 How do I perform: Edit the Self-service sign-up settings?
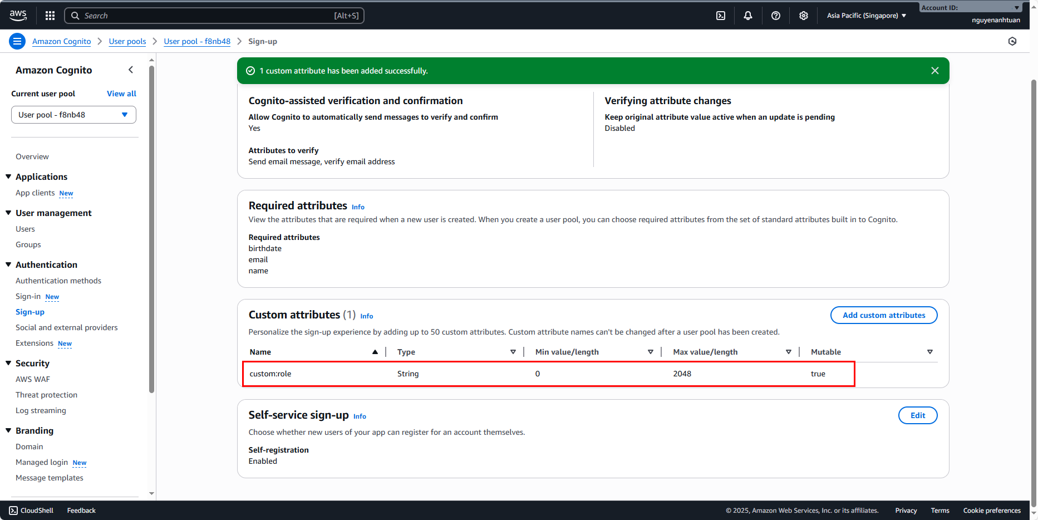[x=918, y=415]
